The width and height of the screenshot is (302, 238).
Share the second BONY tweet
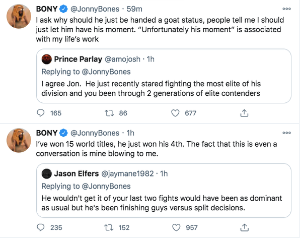coord(244,227)
